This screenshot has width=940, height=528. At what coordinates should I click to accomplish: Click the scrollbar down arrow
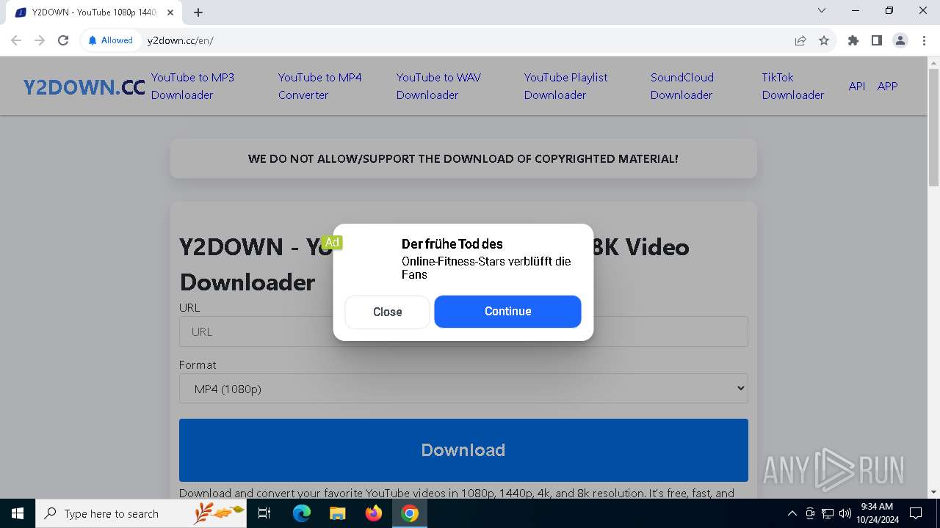(x=933, y=492)
